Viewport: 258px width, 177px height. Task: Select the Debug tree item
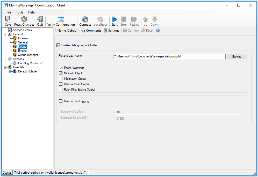[22, 47]
